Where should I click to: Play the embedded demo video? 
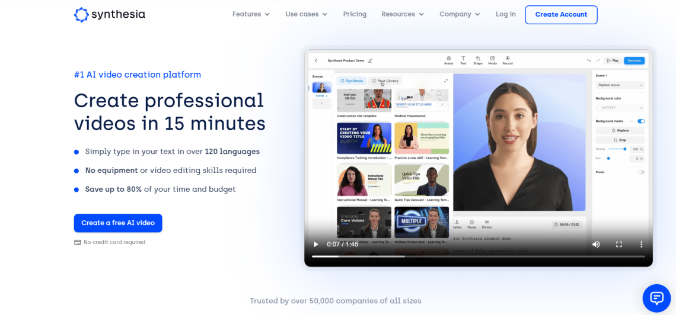316,244
